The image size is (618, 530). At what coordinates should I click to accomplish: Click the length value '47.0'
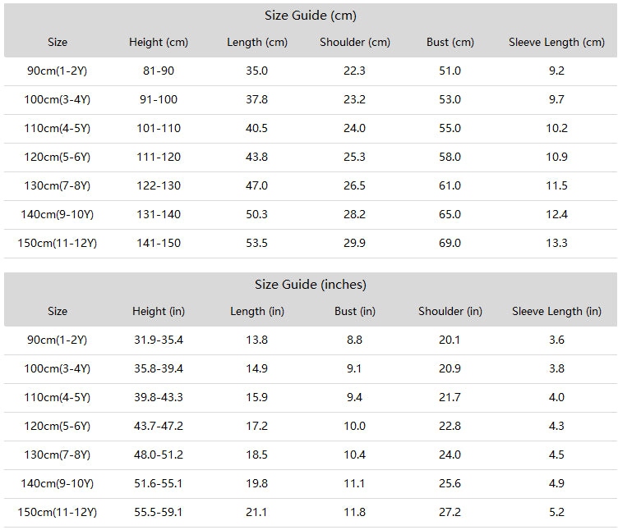pos(256,185)
